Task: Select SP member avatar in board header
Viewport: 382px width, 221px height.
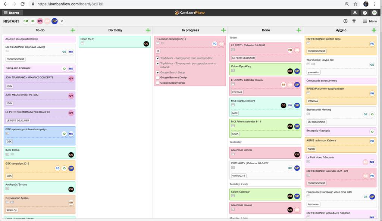Action: click(54, 21)
